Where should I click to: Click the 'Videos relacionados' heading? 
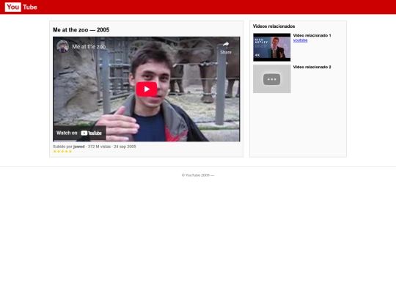tap(274, 26)
